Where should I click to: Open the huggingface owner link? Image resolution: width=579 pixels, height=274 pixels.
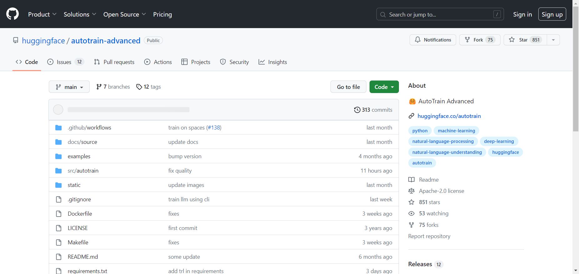(43, 41)
